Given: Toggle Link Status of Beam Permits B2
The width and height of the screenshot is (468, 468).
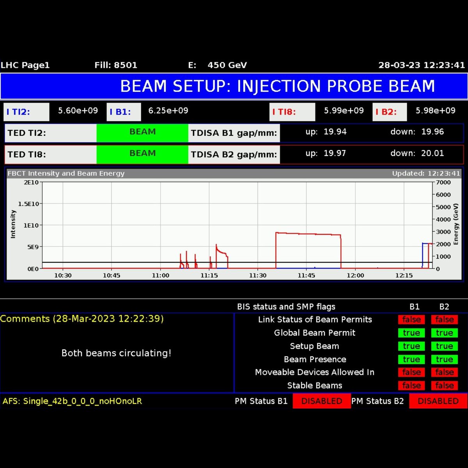Looking at the screenshot, I should point(444,319).
